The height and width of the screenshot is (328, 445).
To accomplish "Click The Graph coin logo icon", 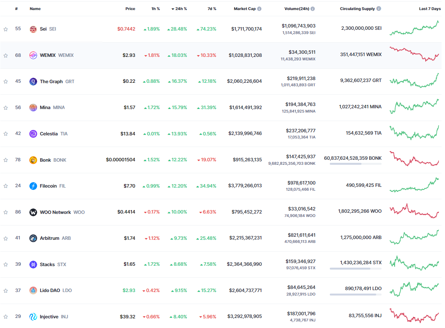I will point(33,82).
